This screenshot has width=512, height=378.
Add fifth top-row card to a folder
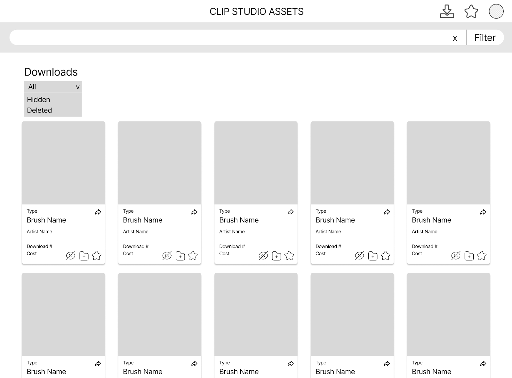click(x=469, y=256)
